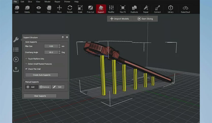Screen dimensions: 212x123
Task: Enable Detect Small Floated Features checkbox
Action: click(26, 64)
